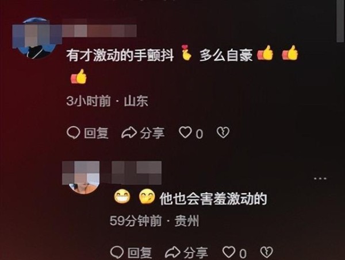
Task: Click the finger heart emoji in first comment
Action: [186, 53]
